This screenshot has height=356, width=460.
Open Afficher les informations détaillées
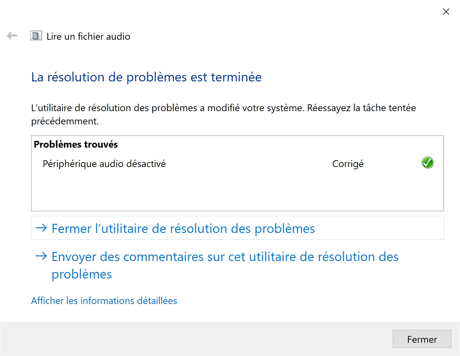104,301
